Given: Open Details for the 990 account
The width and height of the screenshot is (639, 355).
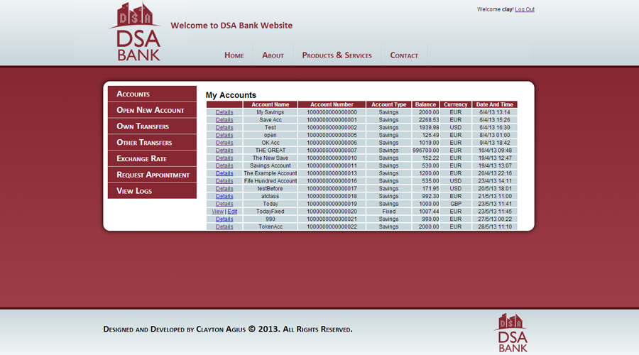Looking at the screenshot, I should (224, 219).
